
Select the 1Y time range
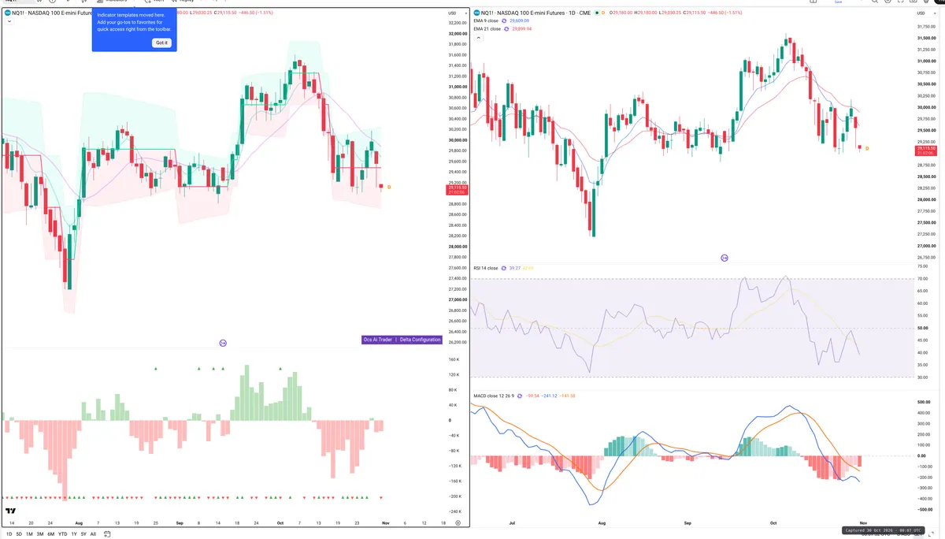click(x=74, y=533)
